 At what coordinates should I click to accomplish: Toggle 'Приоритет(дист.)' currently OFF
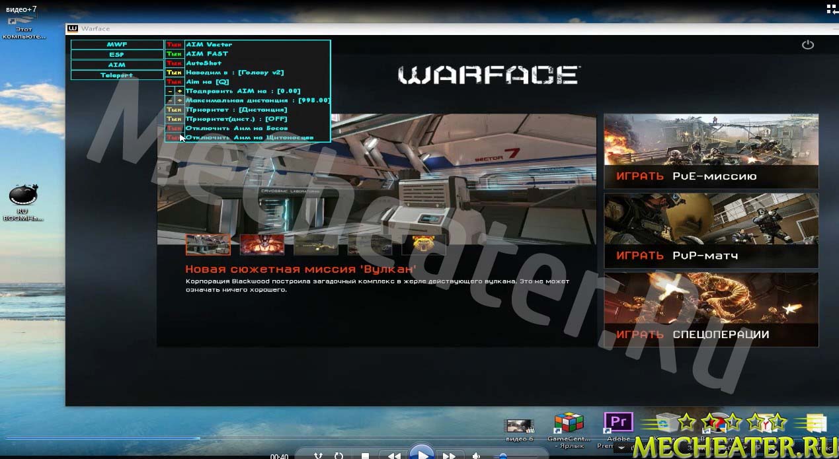tap(175, 119)
